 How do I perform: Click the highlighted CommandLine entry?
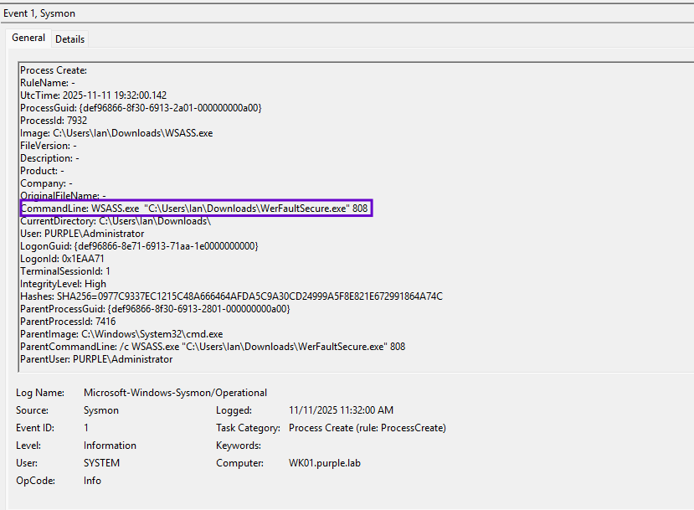click(195, 208)
